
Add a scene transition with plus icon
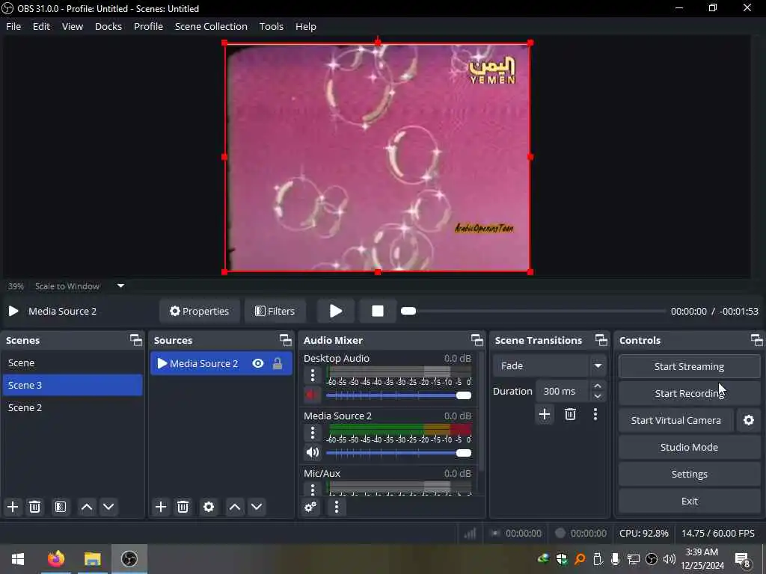[545, 414]
